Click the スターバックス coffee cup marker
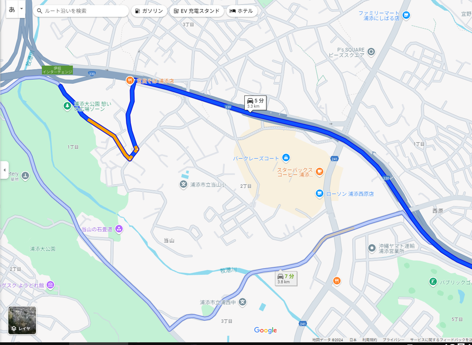This screenshot has width=472, height=345. (319, 171)
